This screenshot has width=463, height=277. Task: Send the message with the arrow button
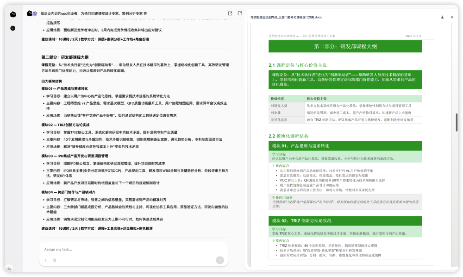(219, 260)
